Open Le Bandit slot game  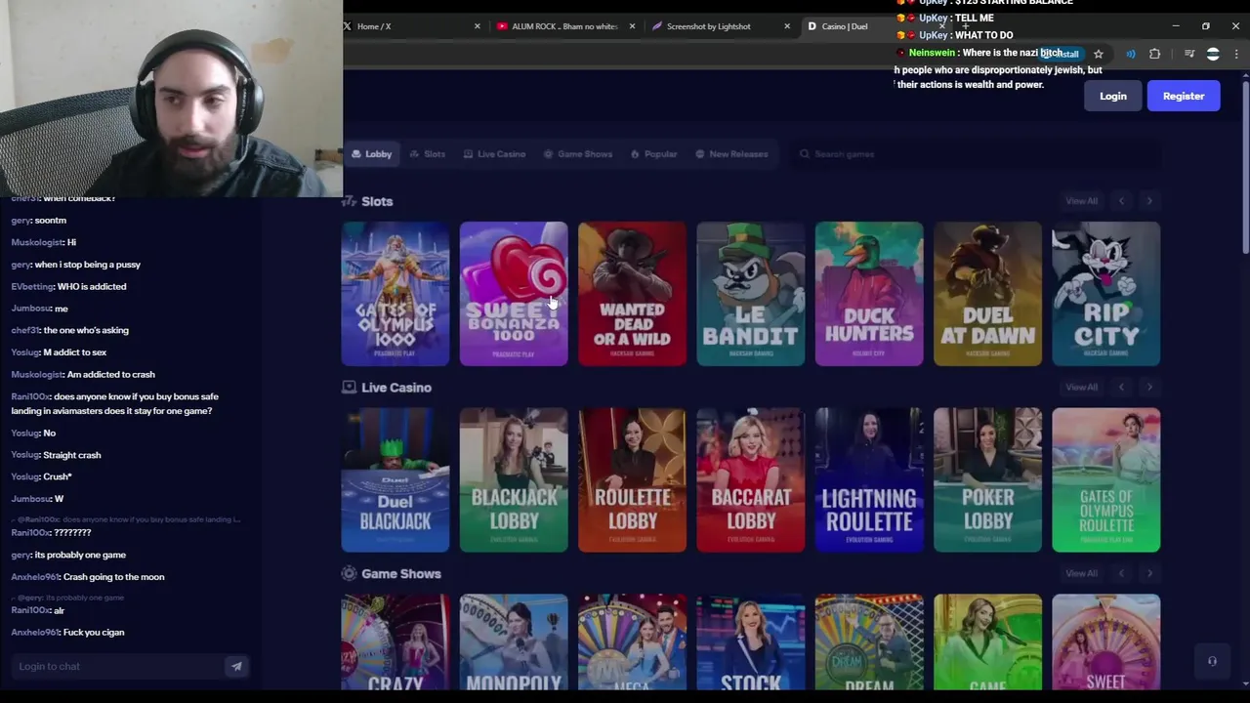(x=751, y=294)
